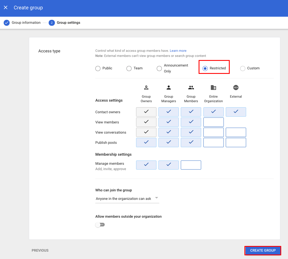
Task: Toggle Publish posts for Group Members
Action: coord(191,142)
